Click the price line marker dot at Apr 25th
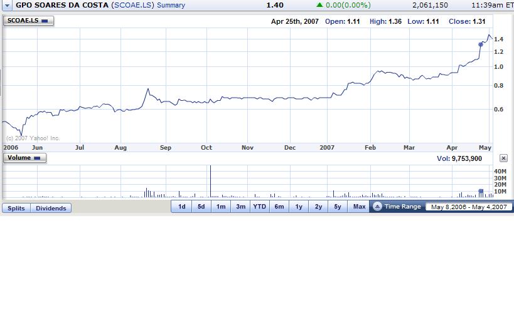514x320 pixels. (x=481, y=44)
